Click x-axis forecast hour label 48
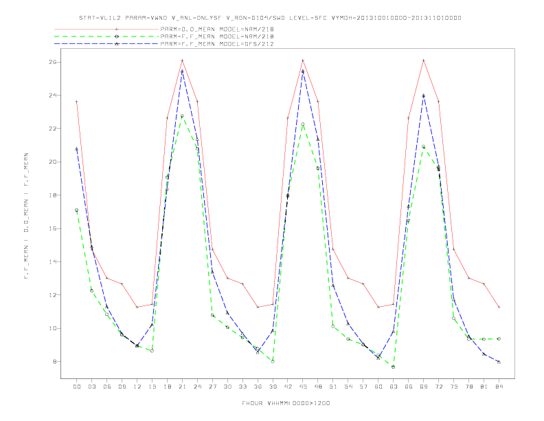544x421 pixels. coord(318,387)
